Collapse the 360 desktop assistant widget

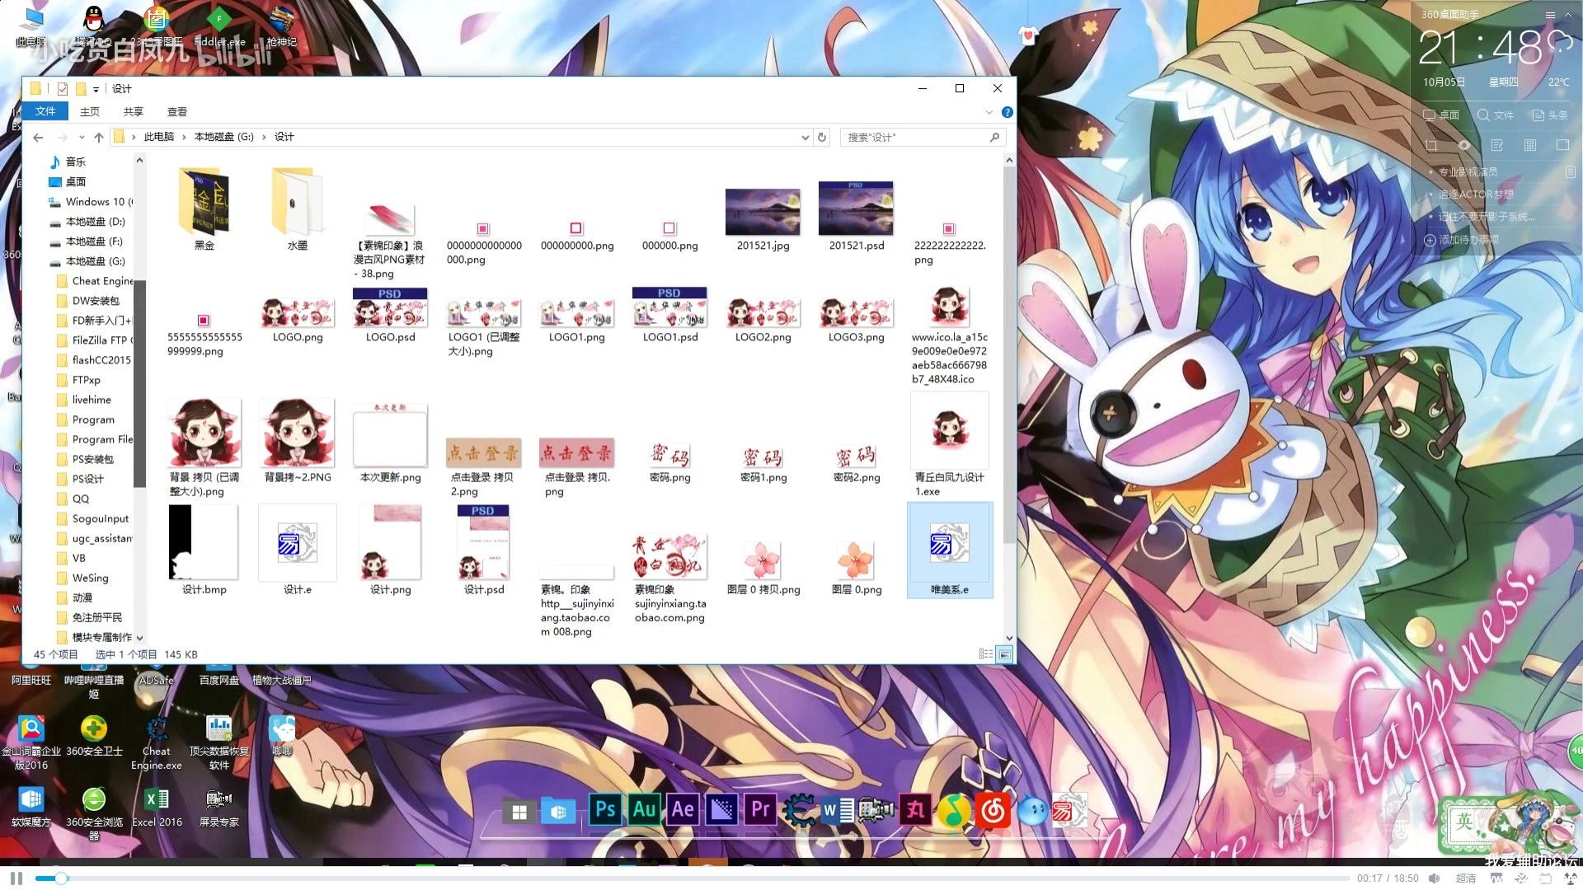1567,15
